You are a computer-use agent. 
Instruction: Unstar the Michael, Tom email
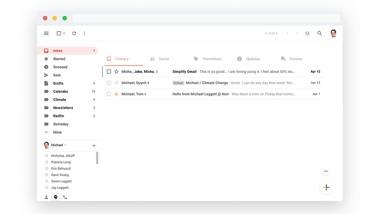coord(117,94)
